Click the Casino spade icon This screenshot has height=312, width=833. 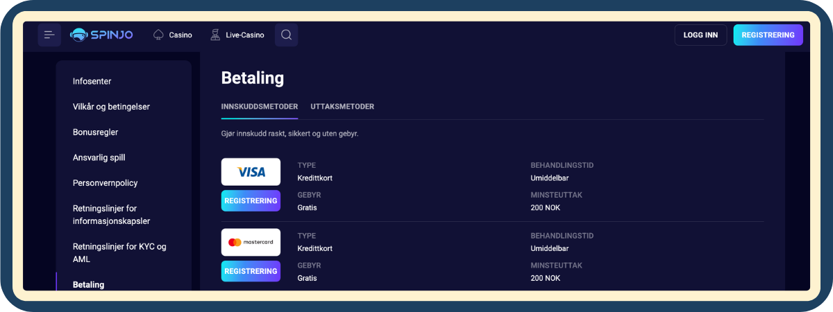pyautogui.click(x=159, y=35)
